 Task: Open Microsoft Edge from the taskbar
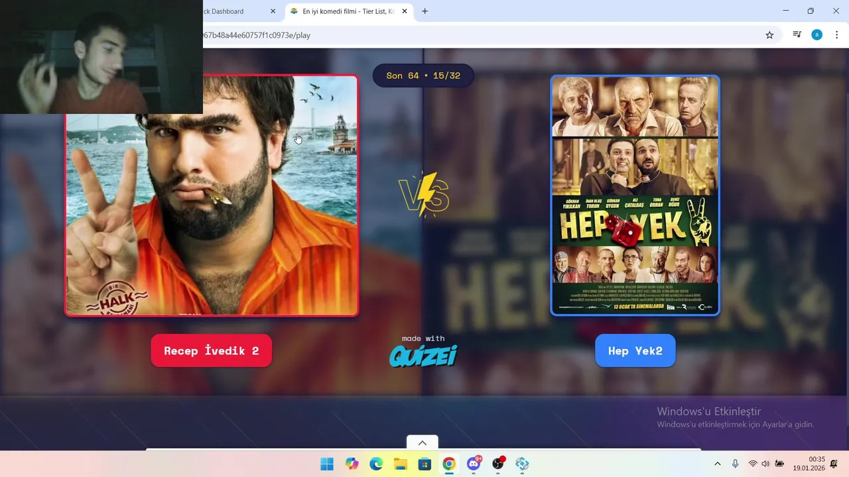click(376, 464)
